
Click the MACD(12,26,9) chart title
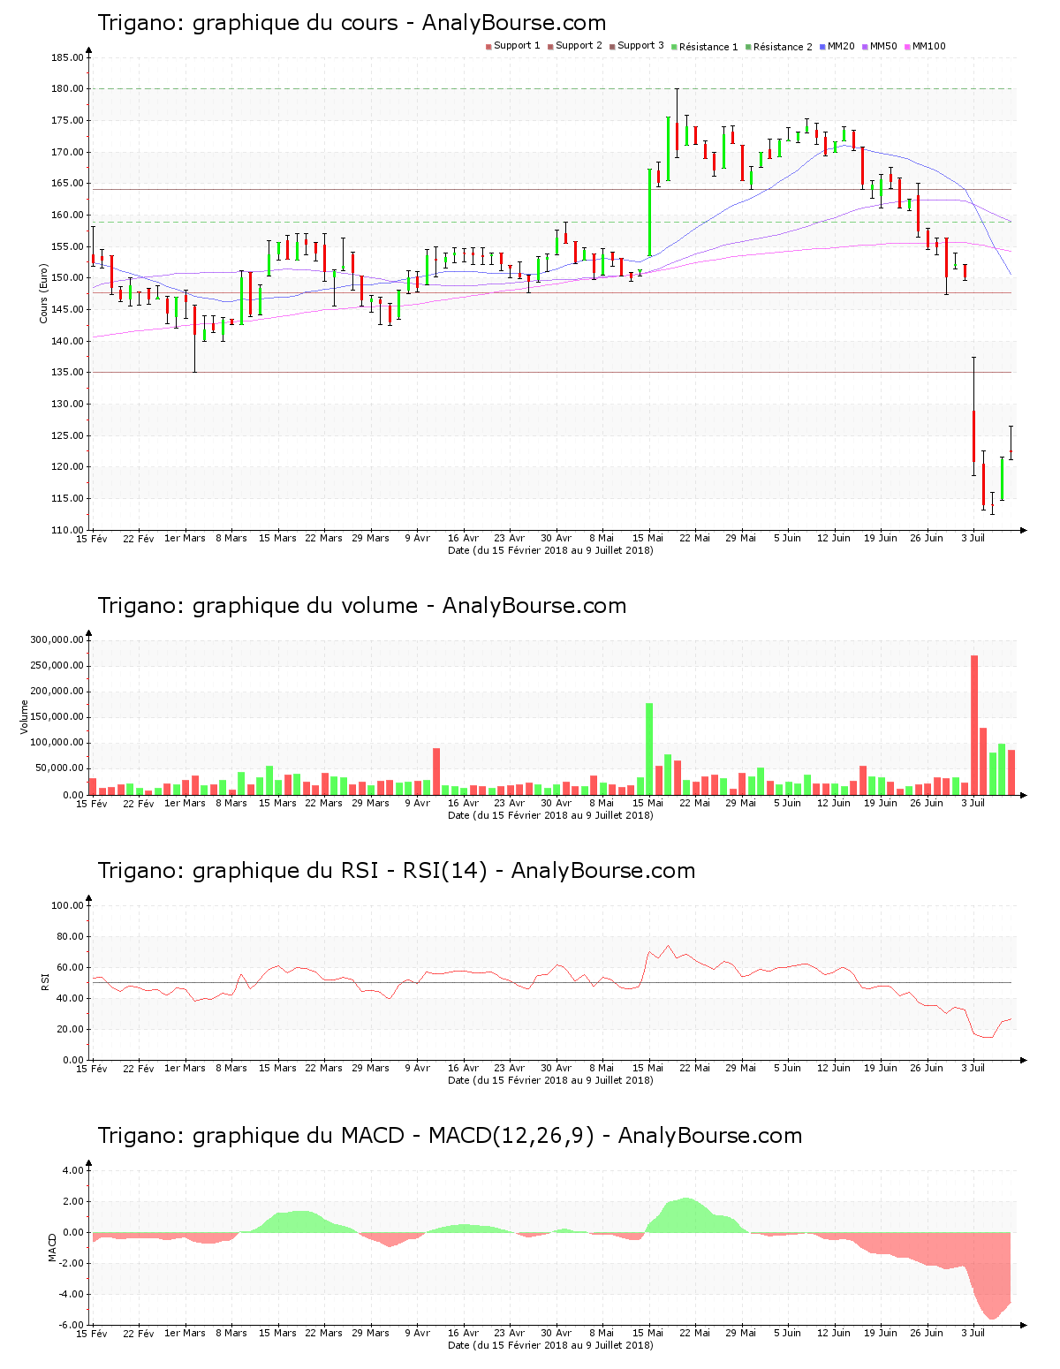(x=450, y=1136)
